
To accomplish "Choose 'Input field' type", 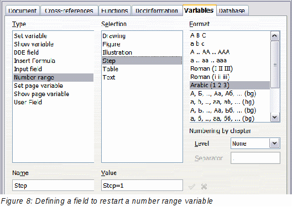I will [53, 69].
